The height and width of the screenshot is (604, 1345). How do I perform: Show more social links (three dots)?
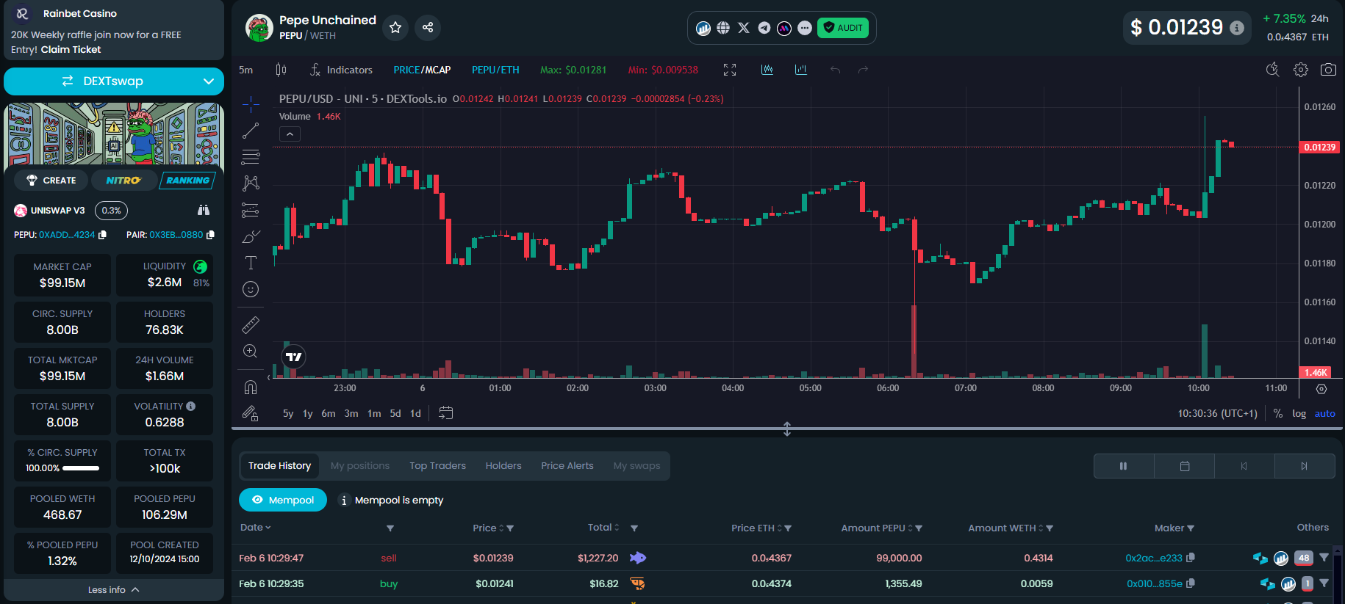[805, 28]
